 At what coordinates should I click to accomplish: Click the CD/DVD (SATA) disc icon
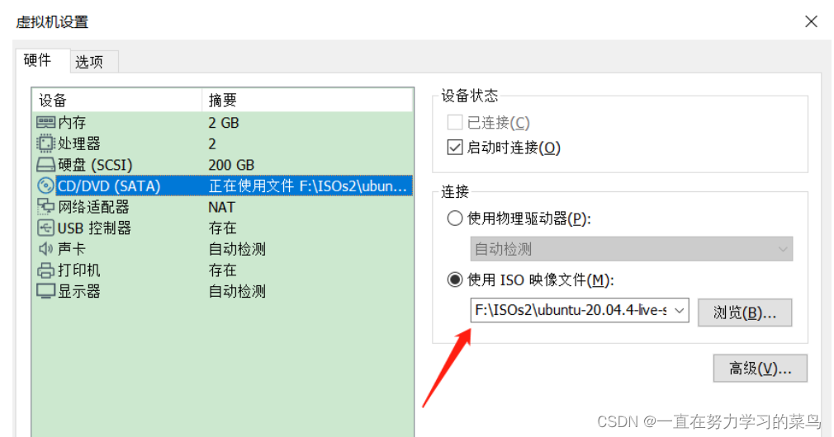pos(45,186)
